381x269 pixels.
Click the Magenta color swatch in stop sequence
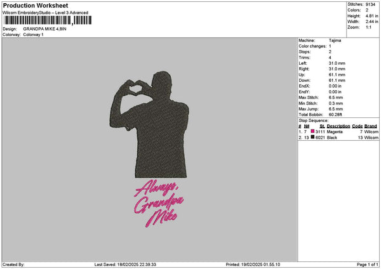[x=312, y=131]
